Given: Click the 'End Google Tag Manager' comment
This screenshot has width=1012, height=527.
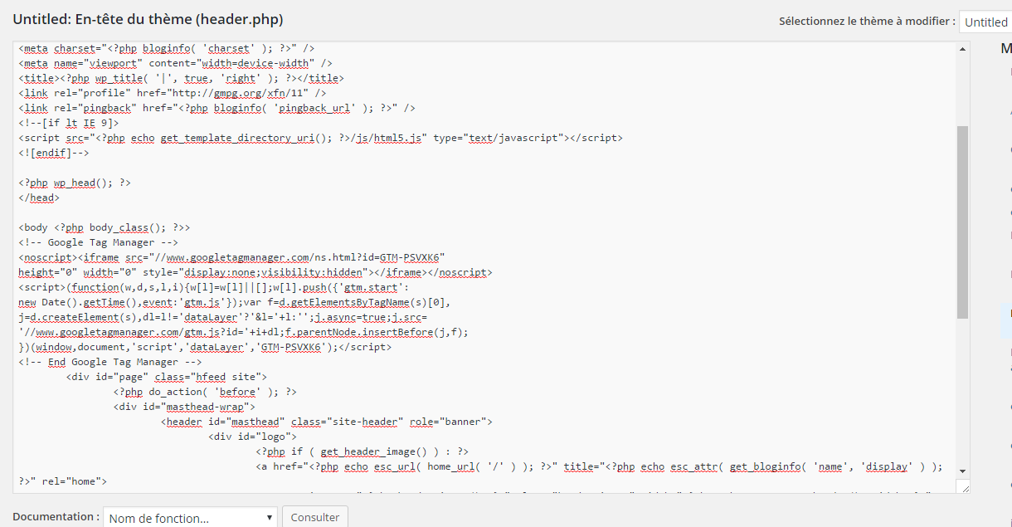Looking at the screenshot, I should coord(110,362).
